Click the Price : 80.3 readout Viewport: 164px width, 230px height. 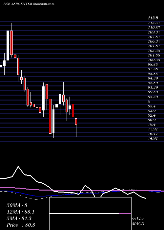pos(21,225)
